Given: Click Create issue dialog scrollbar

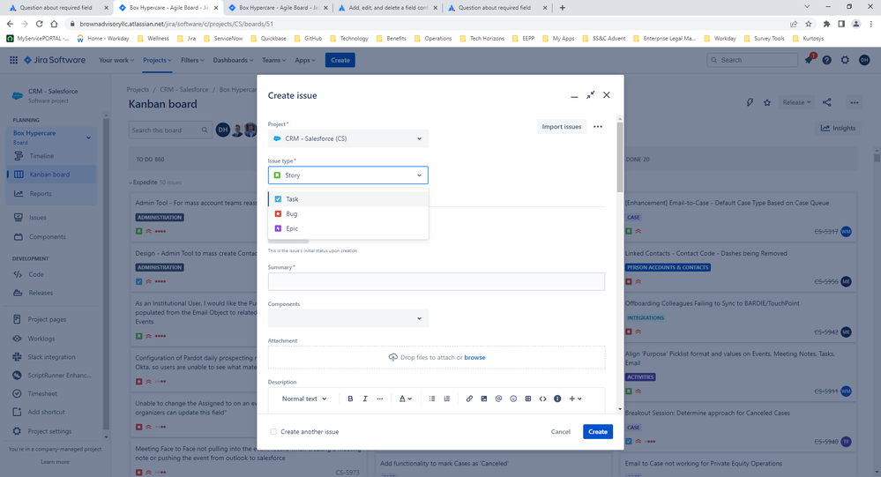Looking at the screenshot, I should (x=620, y=157).
